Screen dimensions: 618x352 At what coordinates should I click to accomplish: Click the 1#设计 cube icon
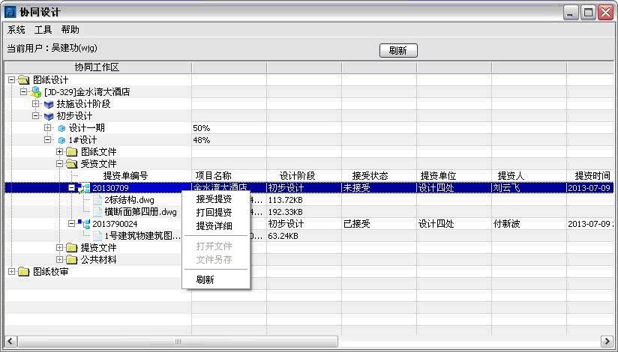(61, 140)
